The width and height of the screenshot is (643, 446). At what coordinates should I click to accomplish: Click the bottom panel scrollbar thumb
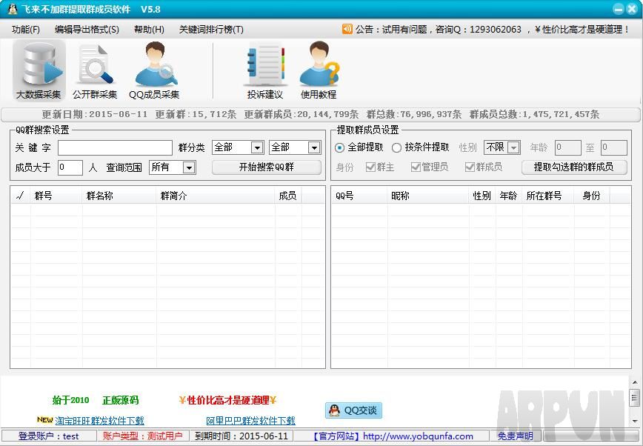(635, 397)
